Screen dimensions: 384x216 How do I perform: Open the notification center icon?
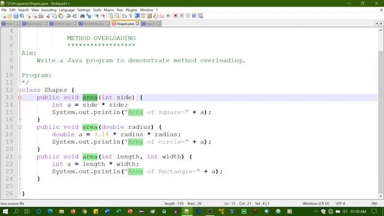coord(374,211)
